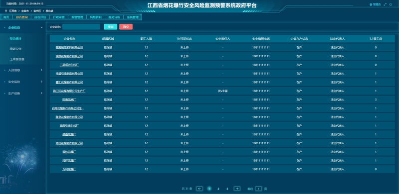This screenshot has width=399, height=194.
Task: Click the fullscreen expand icon
Action: (385, 4)
